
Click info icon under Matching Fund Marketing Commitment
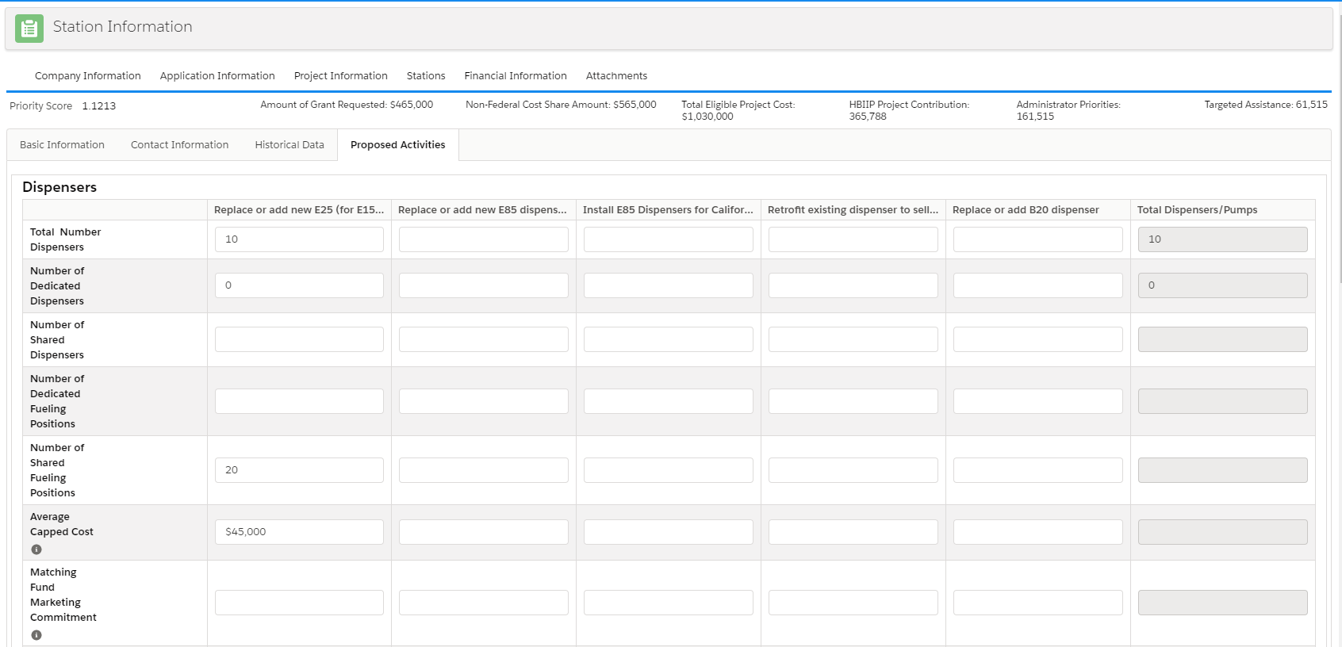point(36,635)
